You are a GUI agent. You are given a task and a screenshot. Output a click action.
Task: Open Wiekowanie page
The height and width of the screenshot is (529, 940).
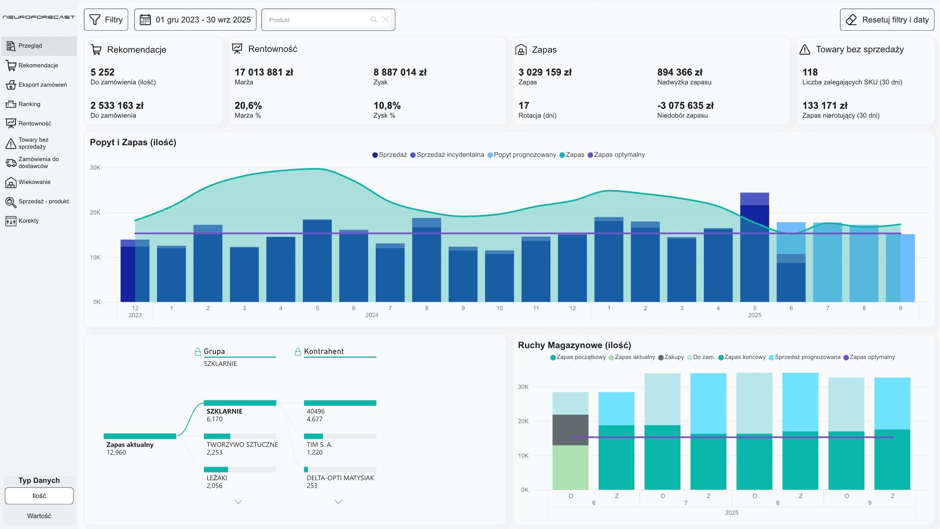39,182
